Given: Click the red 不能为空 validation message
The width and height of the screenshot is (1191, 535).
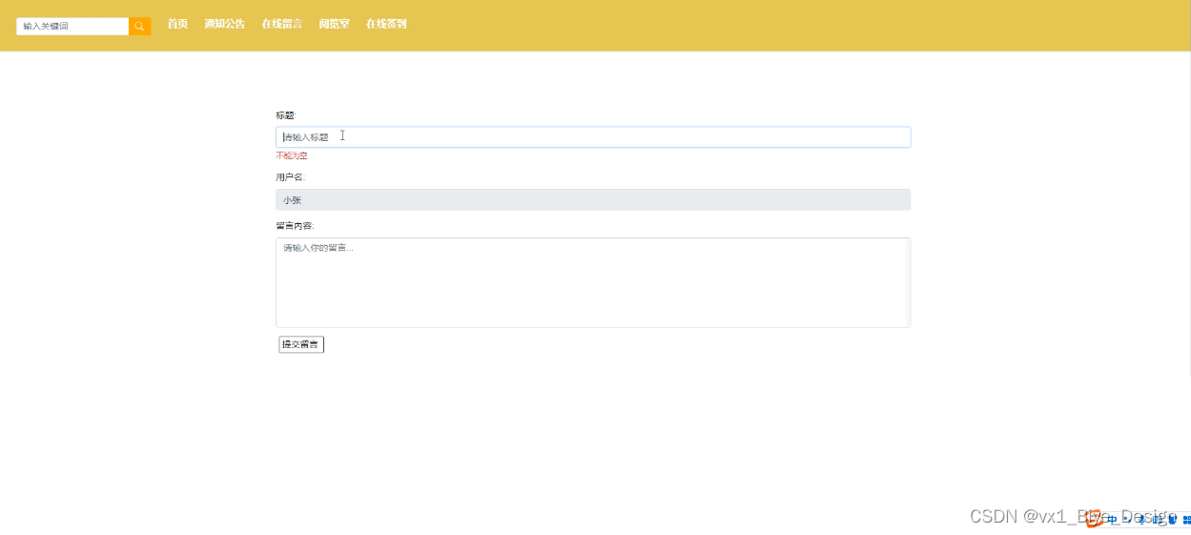Looking at the screenshot, I should click(x=292, y=155).
